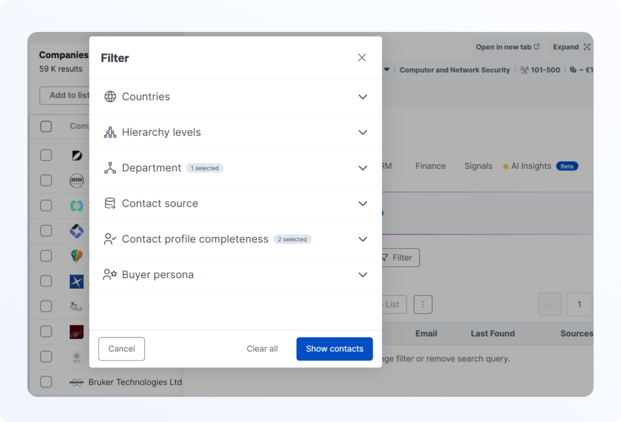Tick checkbox beside the dark red logo
This screenshot has height=422, width=621.
[x=46, y=332]
